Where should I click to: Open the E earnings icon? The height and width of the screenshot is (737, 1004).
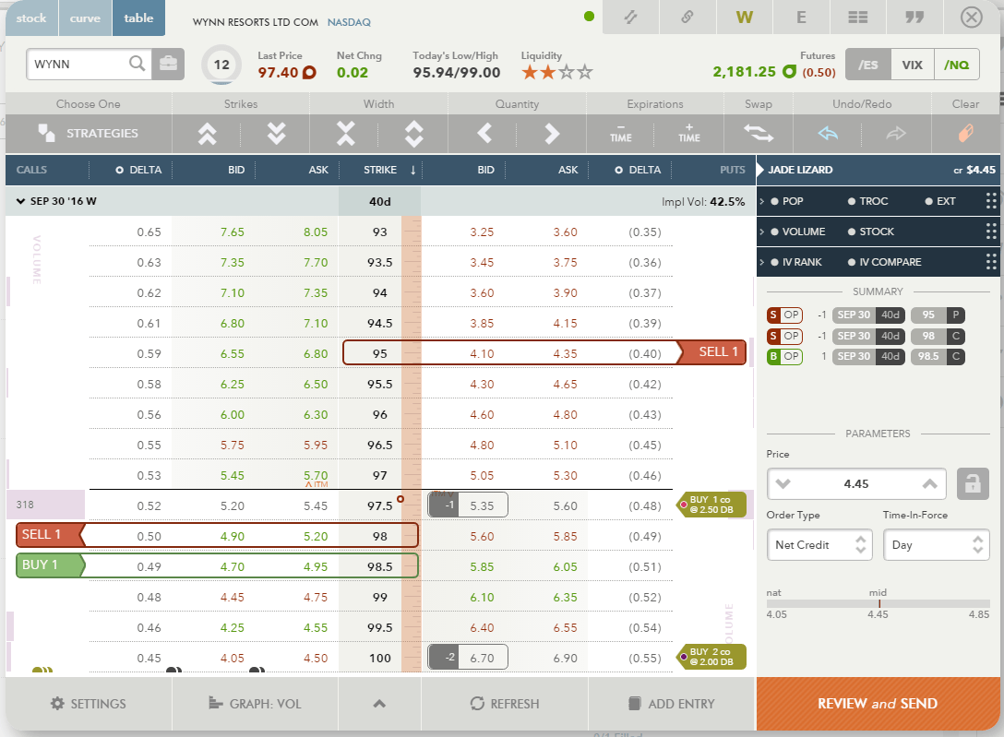click(801, 17)
